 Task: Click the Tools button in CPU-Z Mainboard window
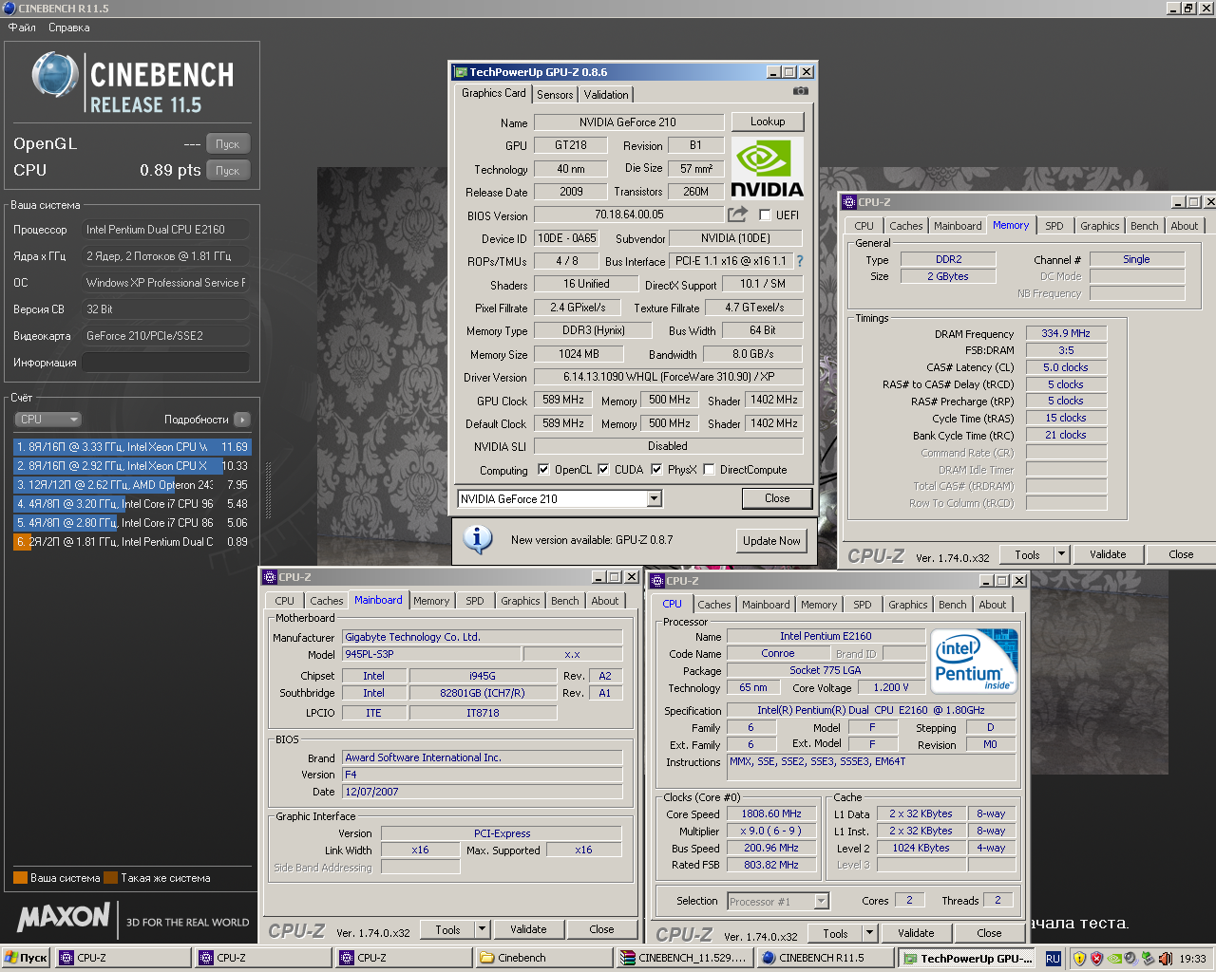click(447, 929)
